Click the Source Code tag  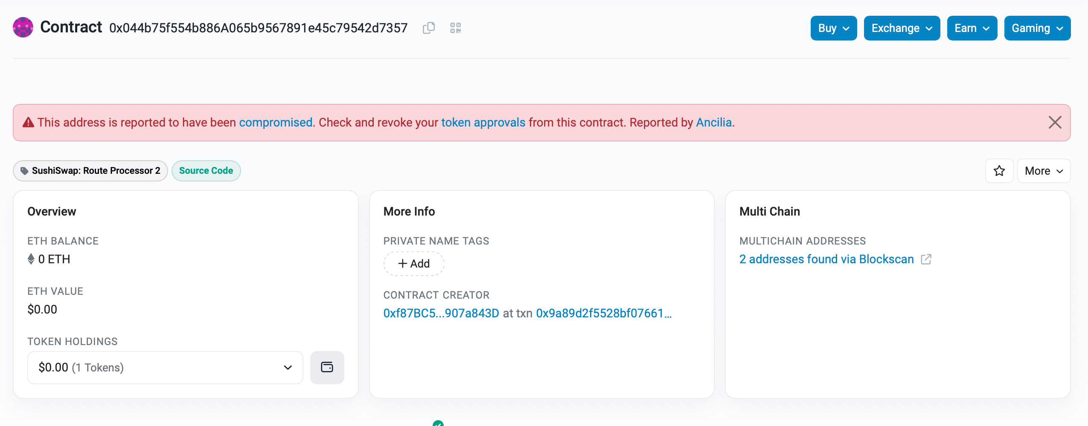coord(206,171)
